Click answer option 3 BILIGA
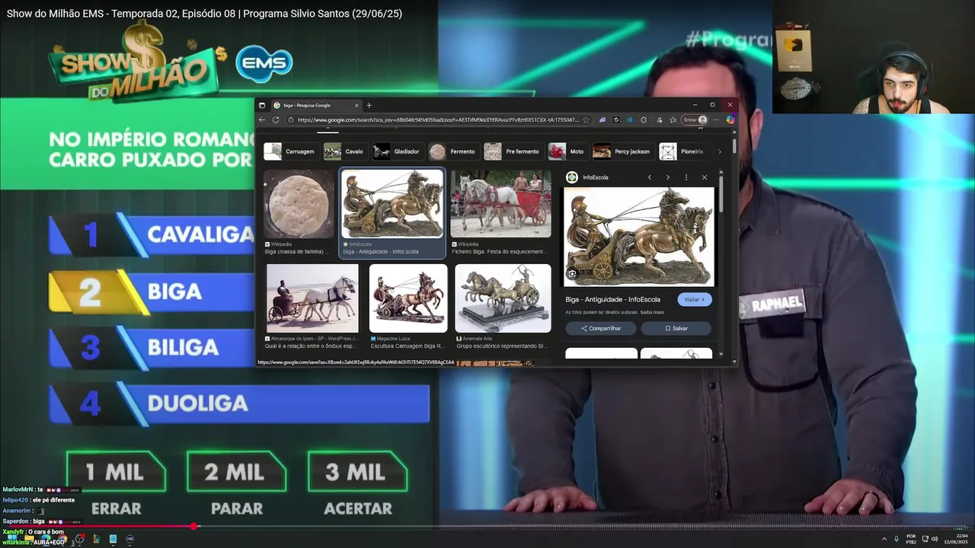The width and height of the screenshot is (975, 548). (152, 348)
